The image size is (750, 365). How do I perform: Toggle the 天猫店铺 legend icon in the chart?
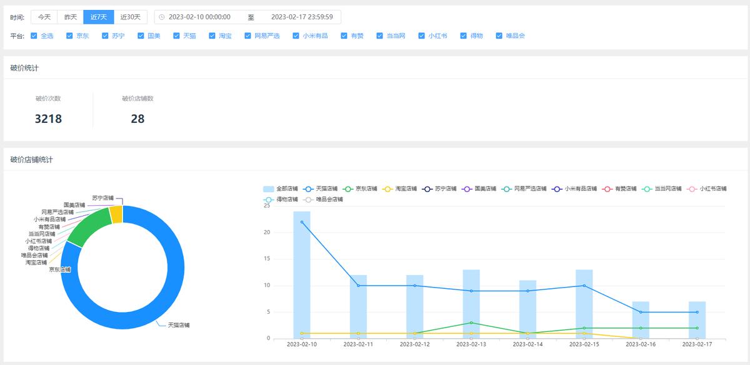[308, 188]
